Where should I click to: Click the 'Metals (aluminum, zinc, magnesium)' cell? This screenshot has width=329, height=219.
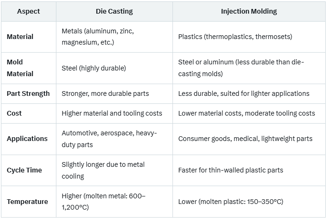coord(98,37)
